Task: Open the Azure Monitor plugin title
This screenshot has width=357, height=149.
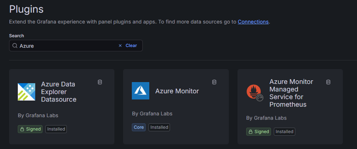Action: pos(177,91)
